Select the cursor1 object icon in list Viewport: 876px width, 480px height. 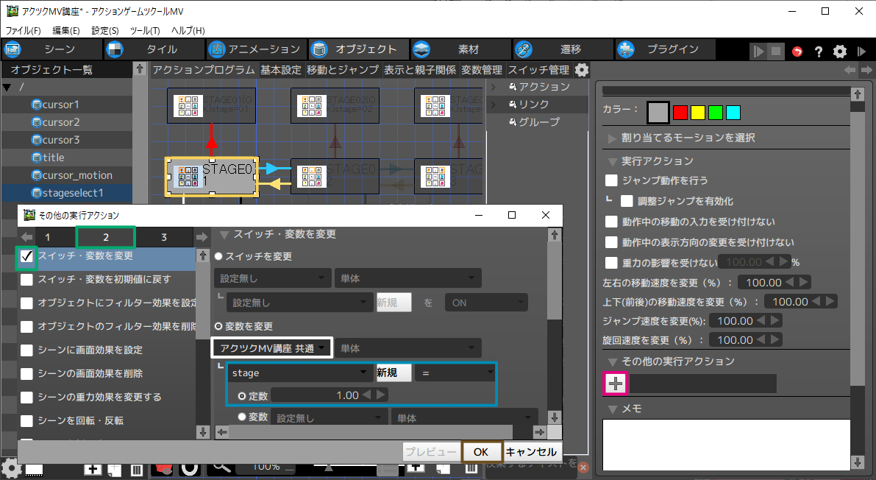(x=37, y=105)
